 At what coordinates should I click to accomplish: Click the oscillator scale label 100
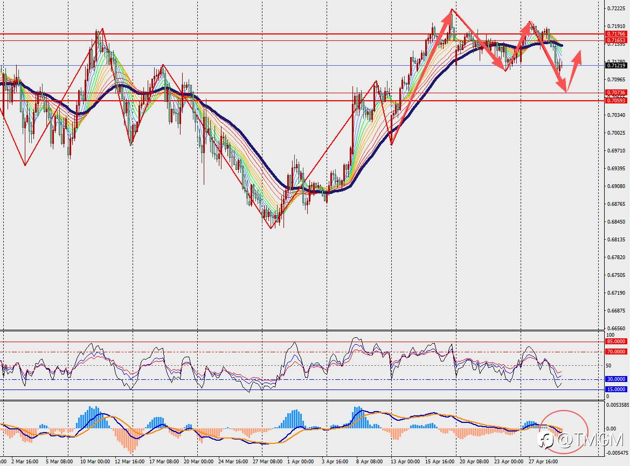(610, 335)
